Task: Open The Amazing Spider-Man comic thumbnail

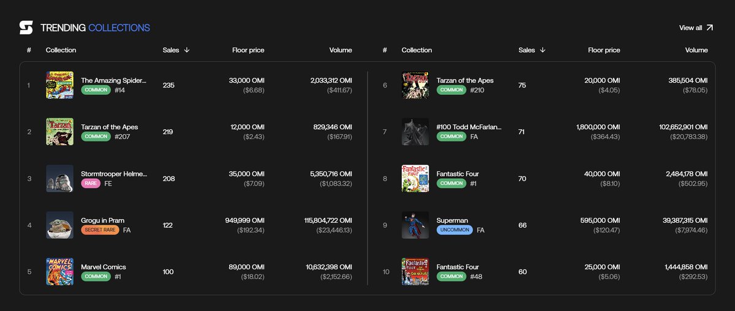Action: (59, 85)
